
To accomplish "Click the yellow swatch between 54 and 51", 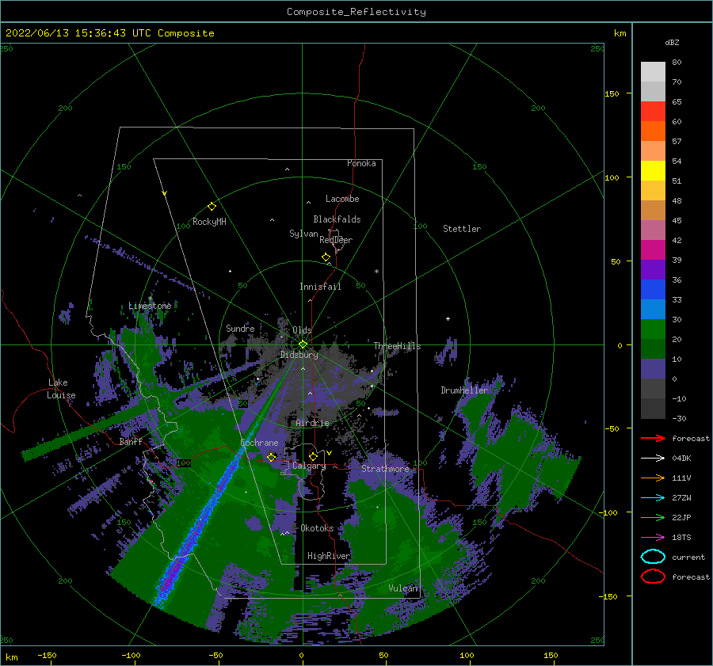I will coord(653,171).
